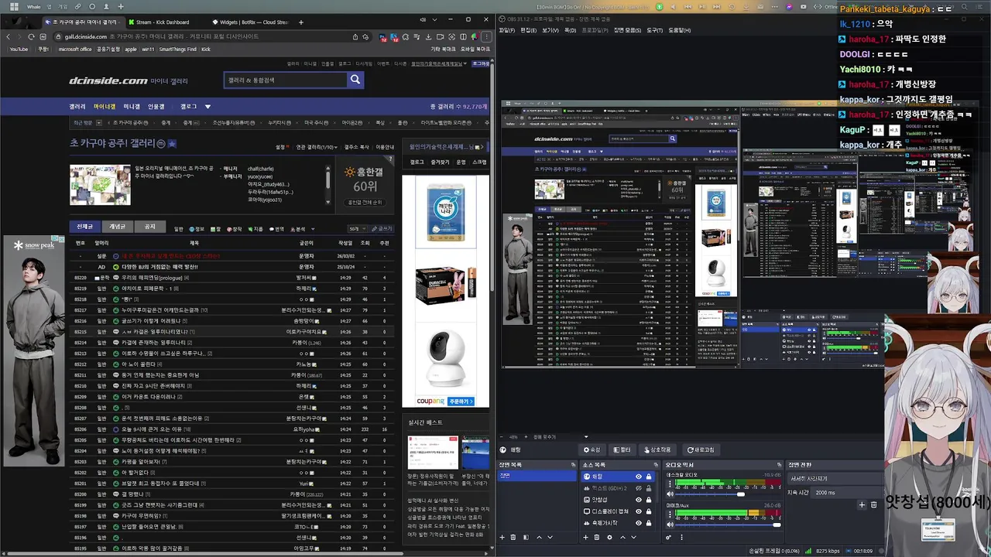Expand the post category filter arrow after 분석

(x=313, y=229)
